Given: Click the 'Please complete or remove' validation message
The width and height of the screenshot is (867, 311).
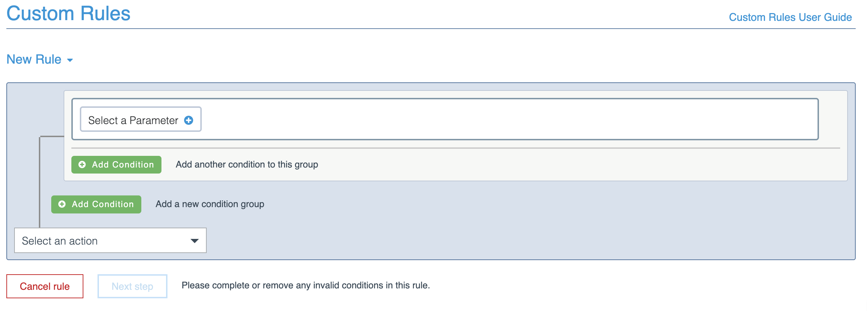Looking at the screenshot, I should 306,286.
